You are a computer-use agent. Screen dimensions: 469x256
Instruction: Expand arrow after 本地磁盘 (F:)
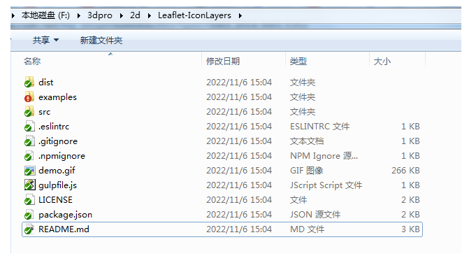[x=78, y=15]
